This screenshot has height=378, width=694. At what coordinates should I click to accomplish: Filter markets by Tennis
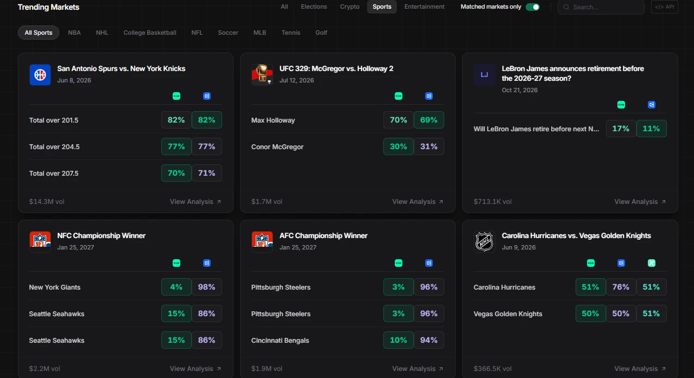coord(291,33)
